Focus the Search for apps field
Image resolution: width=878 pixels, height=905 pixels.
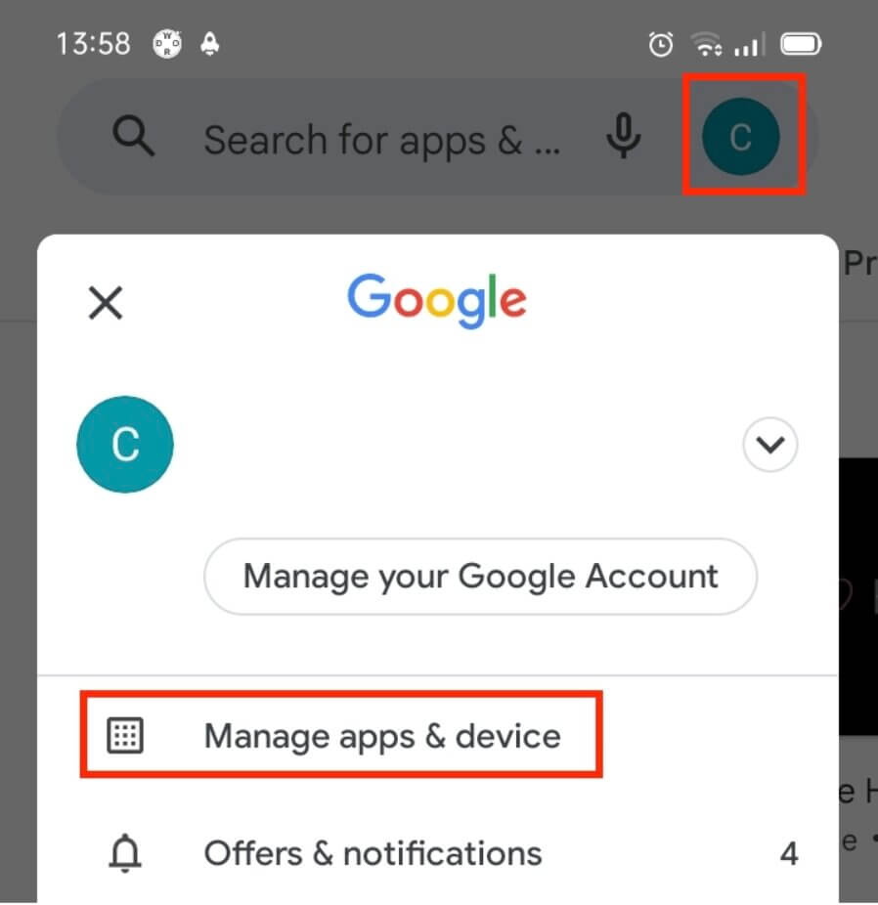tap(382, 141)
